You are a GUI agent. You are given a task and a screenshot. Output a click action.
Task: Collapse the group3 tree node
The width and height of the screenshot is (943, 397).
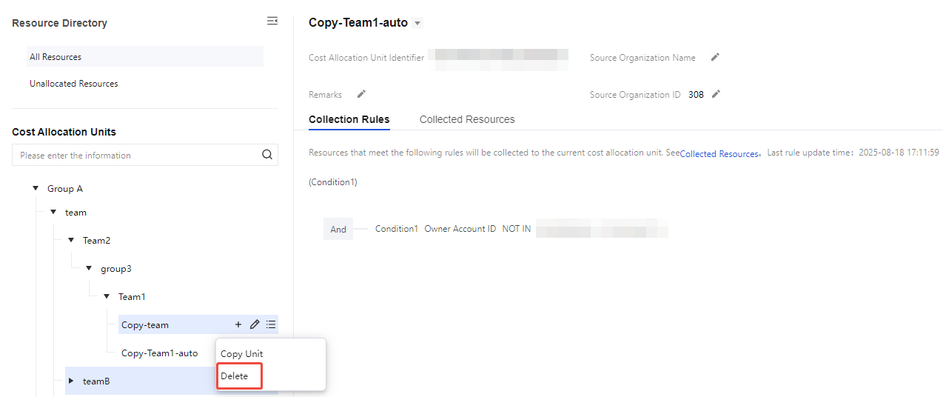tap(89, 269)
